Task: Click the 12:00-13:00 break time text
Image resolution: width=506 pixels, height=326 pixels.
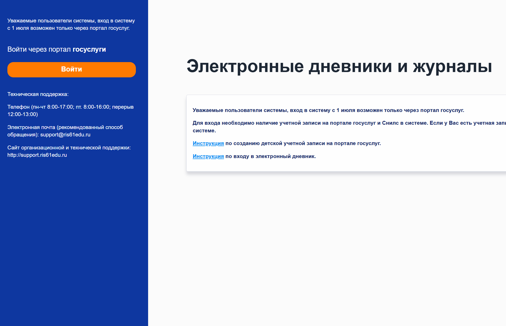Action: (x=22, y=114)
